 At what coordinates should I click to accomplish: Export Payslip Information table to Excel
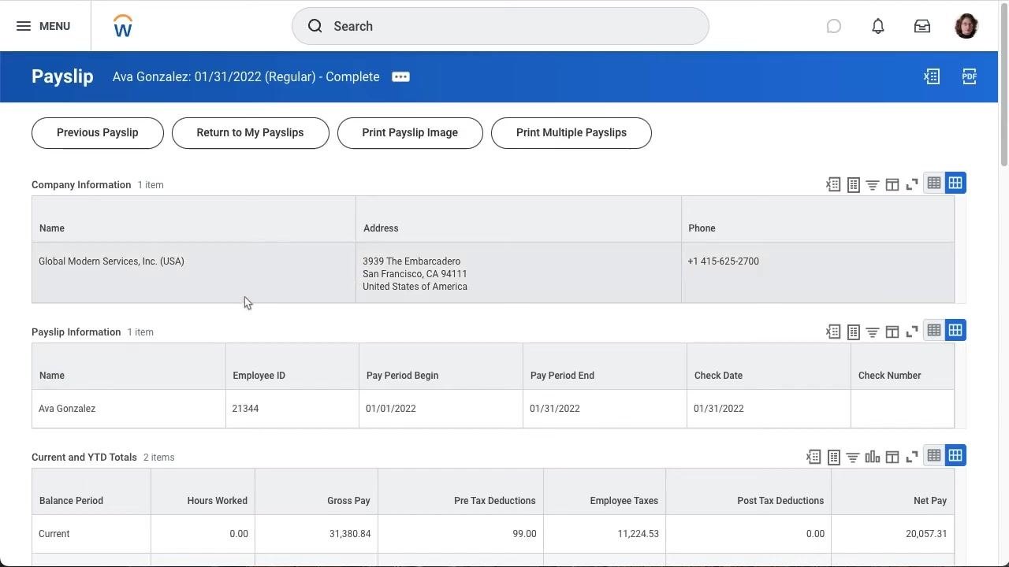point(833,332)
